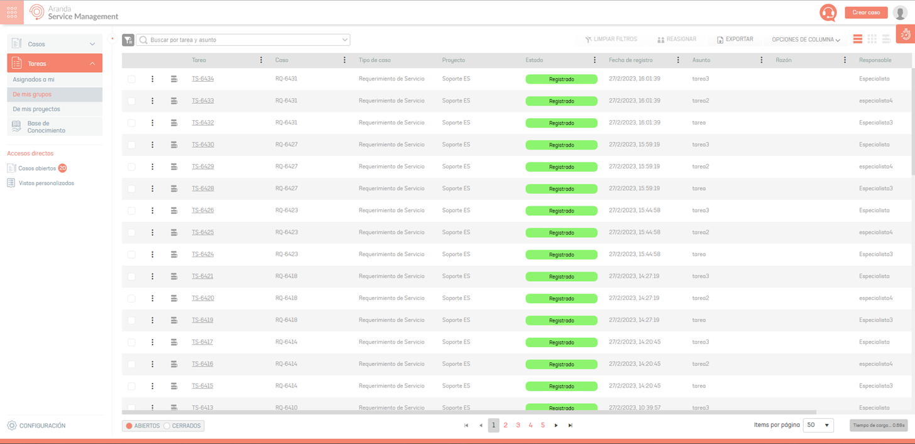Viewport: 915px width, 444px height.
Task: Open the user profile avatar
Action: click(x=899, y=13)
